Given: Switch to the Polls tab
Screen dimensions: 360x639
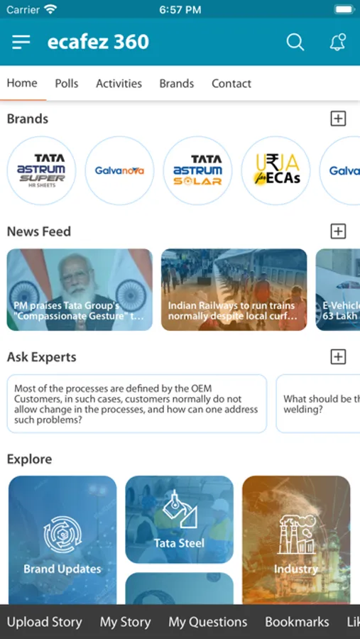Looking at the screenshot, I should (67, 84).
